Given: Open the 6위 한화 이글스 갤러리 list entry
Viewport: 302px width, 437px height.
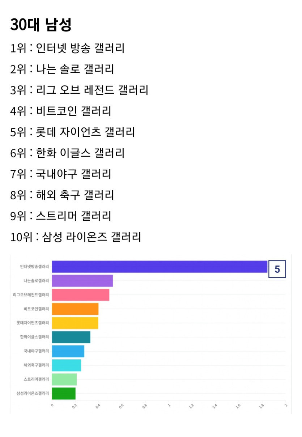Looking at the screenshot, I should point(67,153).
